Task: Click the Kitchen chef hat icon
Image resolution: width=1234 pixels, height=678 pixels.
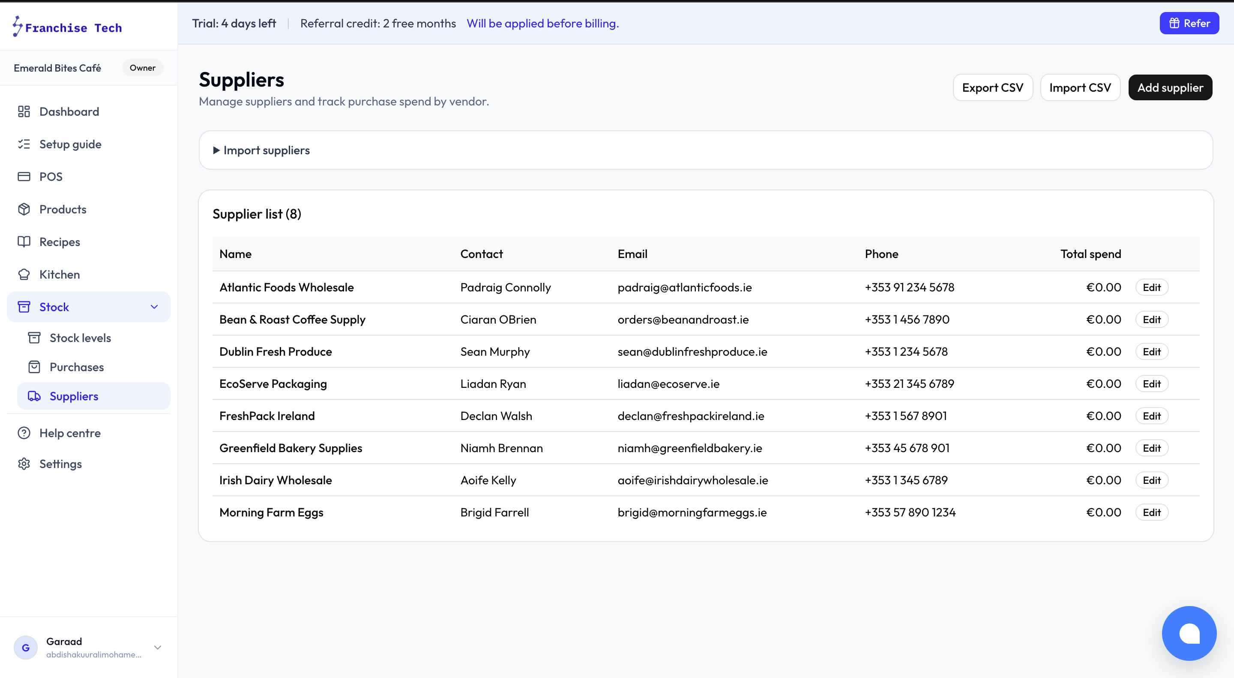Action: coord(24,275)
